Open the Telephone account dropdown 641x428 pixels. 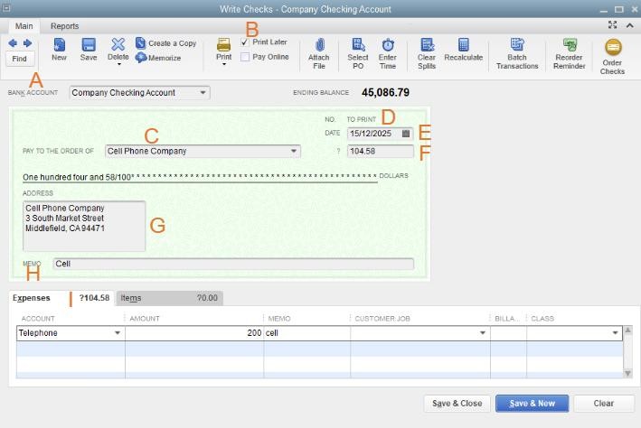118,333
